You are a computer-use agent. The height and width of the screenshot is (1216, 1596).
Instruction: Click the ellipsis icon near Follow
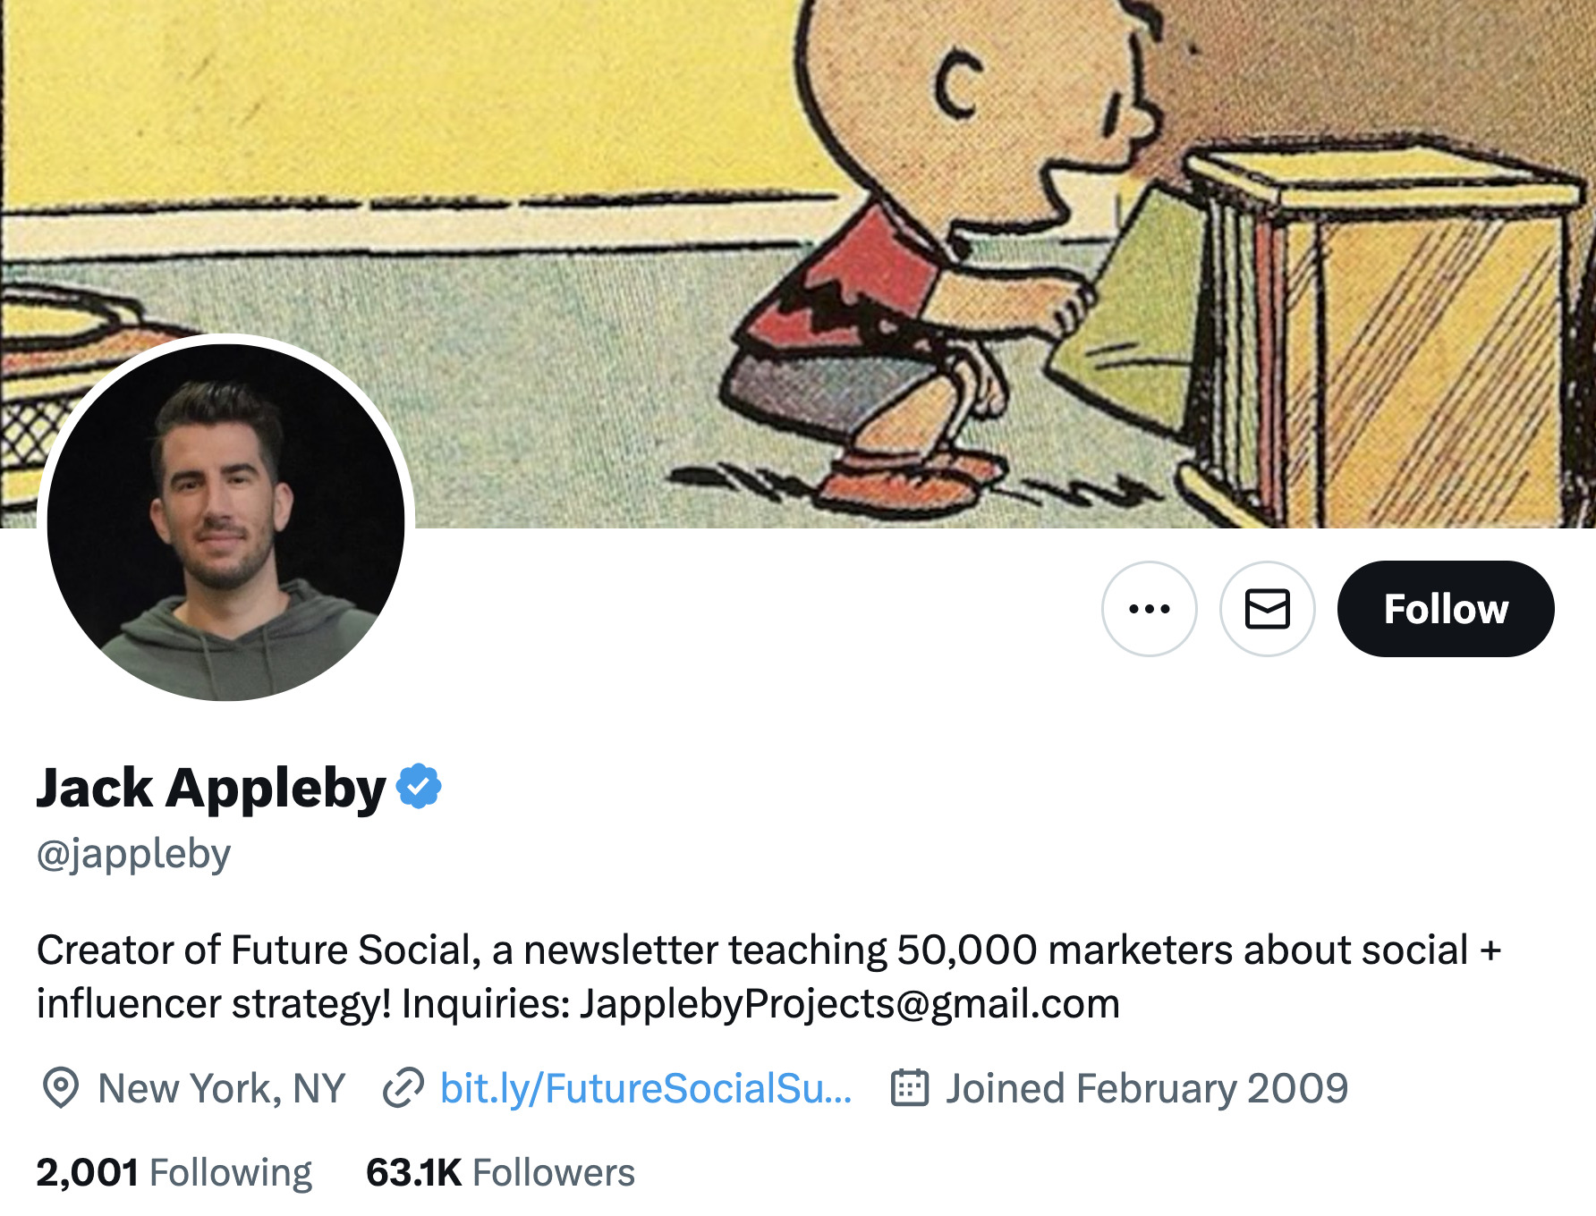point(1148,609)
